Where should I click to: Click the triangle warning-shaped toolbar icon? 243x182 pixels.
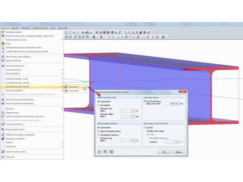[x=133, y=33]
